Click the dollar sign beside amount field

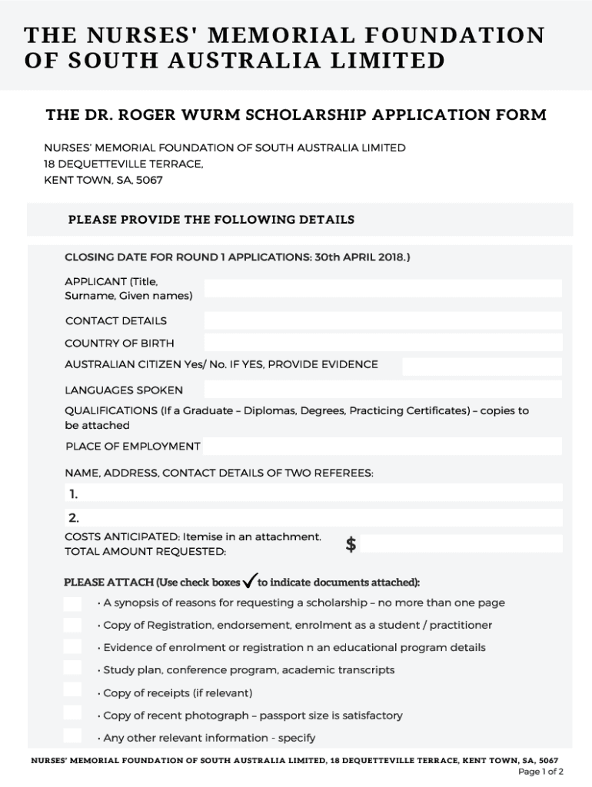tap(351, 544)
